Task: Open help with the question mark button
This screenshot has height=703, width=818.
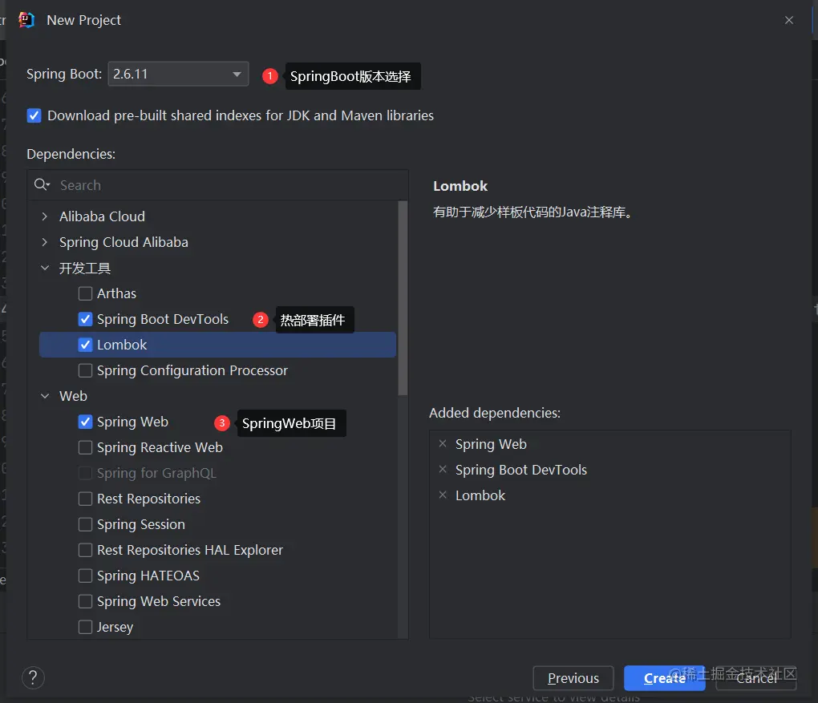Action: point(34,677)
